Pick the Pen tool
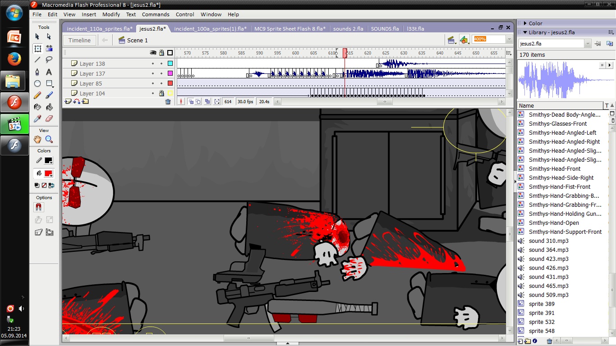 [x=37, y=72]
